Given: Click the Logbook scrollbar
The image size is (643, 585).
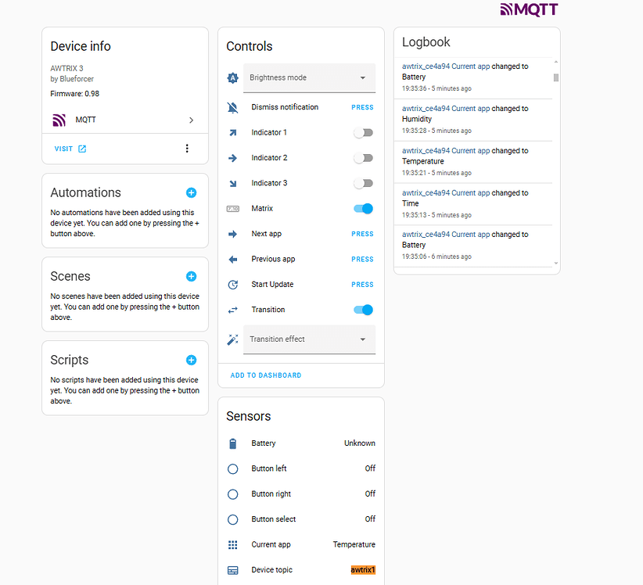Looking at the screenshot, I should [x=555, y=76].
